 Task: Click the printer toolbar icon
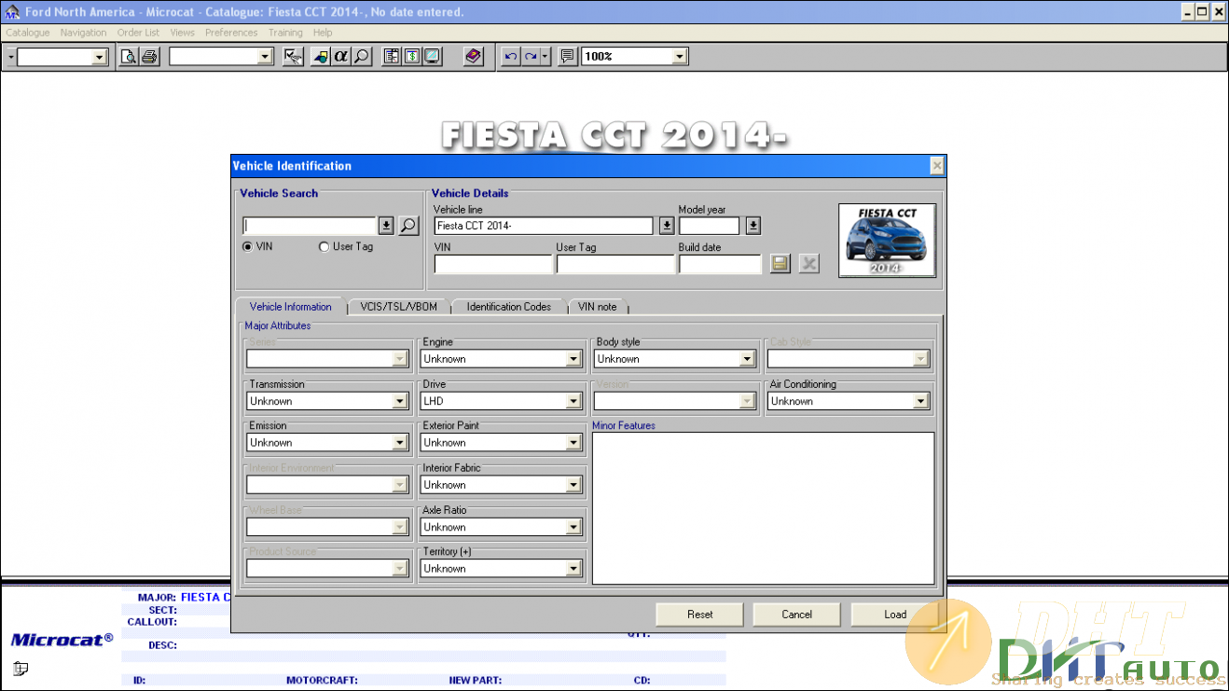click(x=150, y=57)
